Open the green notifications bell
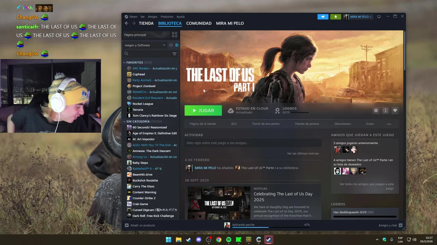 coord(336,17)
